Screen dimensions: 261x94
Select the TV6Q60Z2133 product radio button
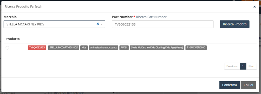[x=7, y=48]
